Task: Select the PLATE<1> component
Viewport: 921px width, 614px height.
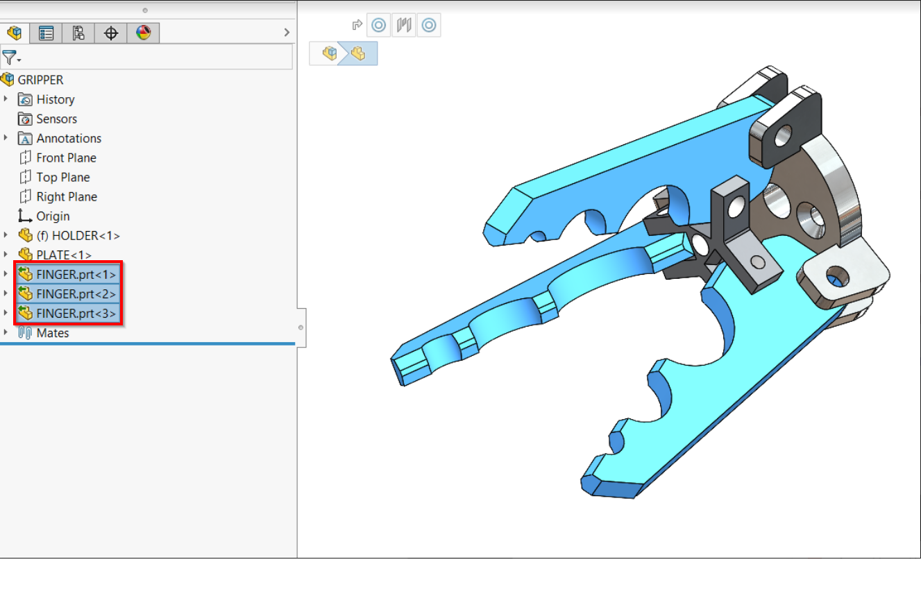Action: point(64,255)
